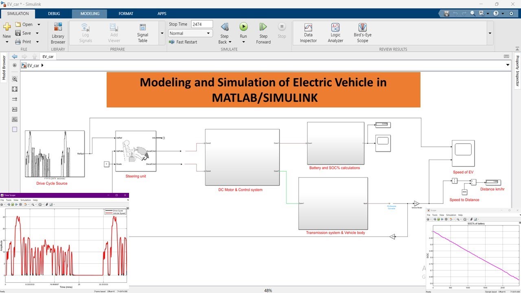
Task: Click the Step Back icon
Action: (x=224, y=27)
